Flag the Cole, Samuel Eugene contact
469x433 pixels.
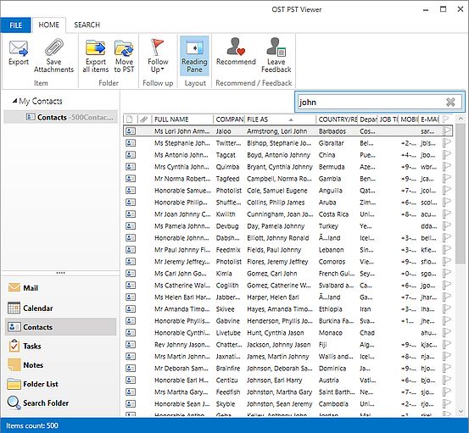pyautogui.click(x=447, y=191)
